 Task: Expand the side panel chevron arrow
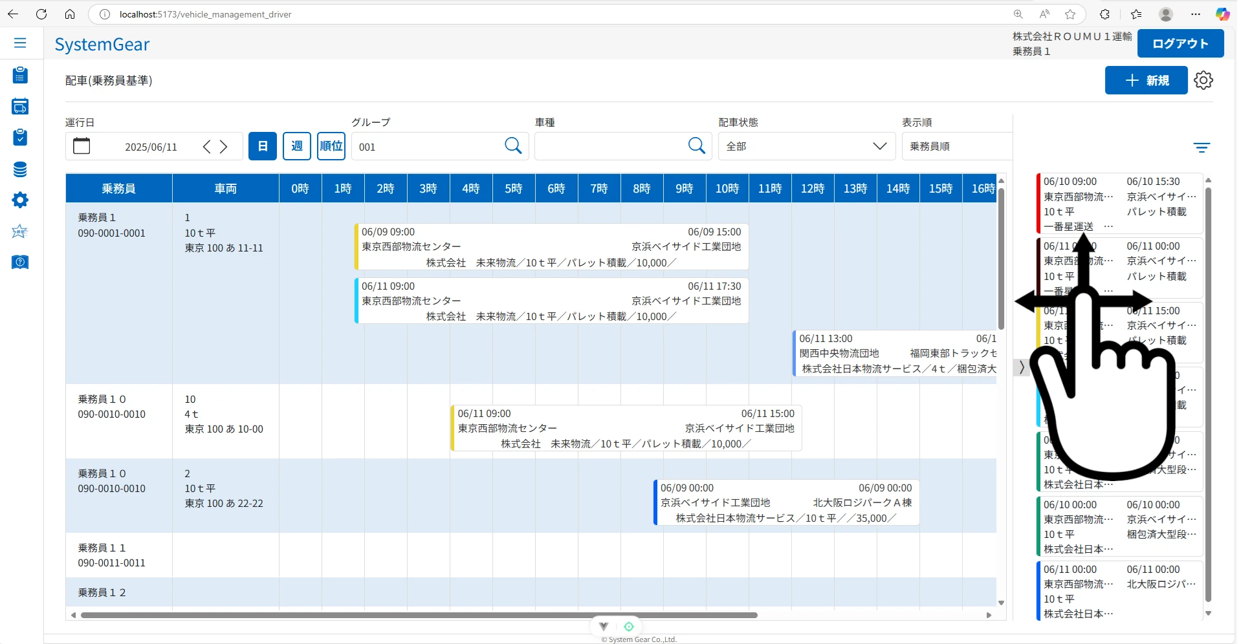click(1022, 367)
